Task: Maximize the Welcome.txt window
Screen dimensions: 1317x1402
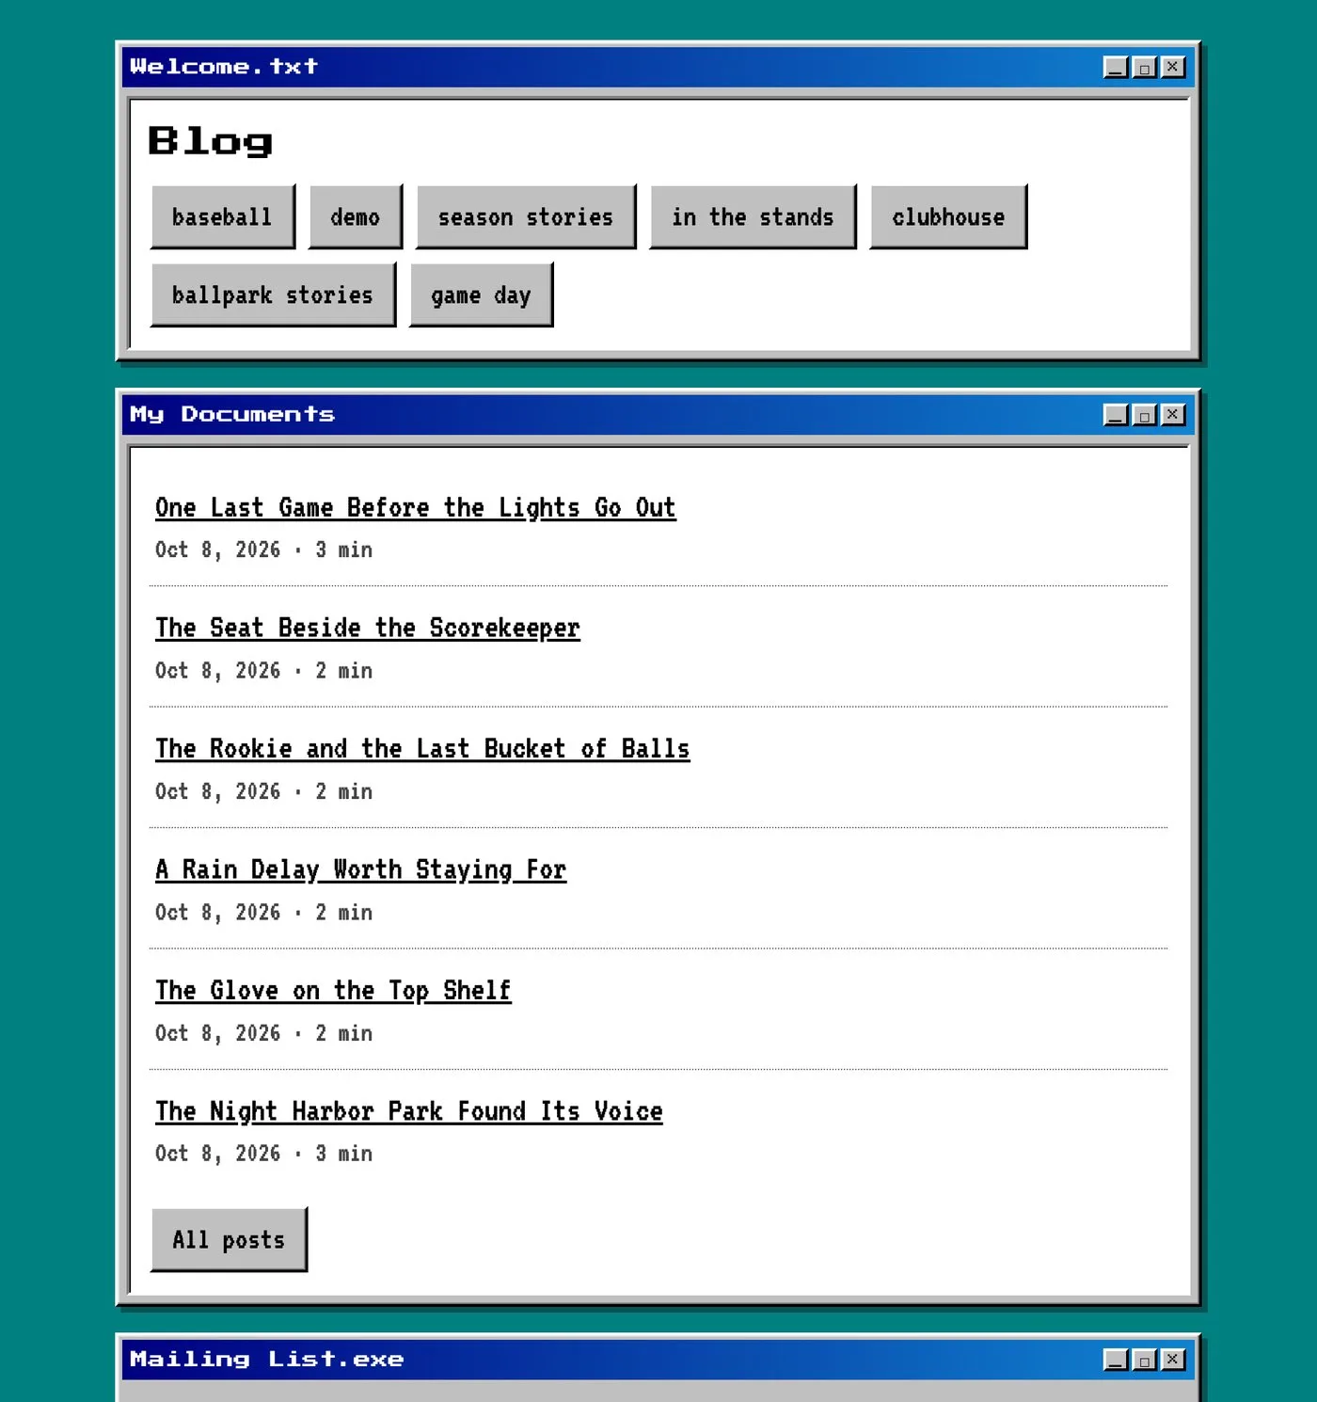Action: [1144, 67]
